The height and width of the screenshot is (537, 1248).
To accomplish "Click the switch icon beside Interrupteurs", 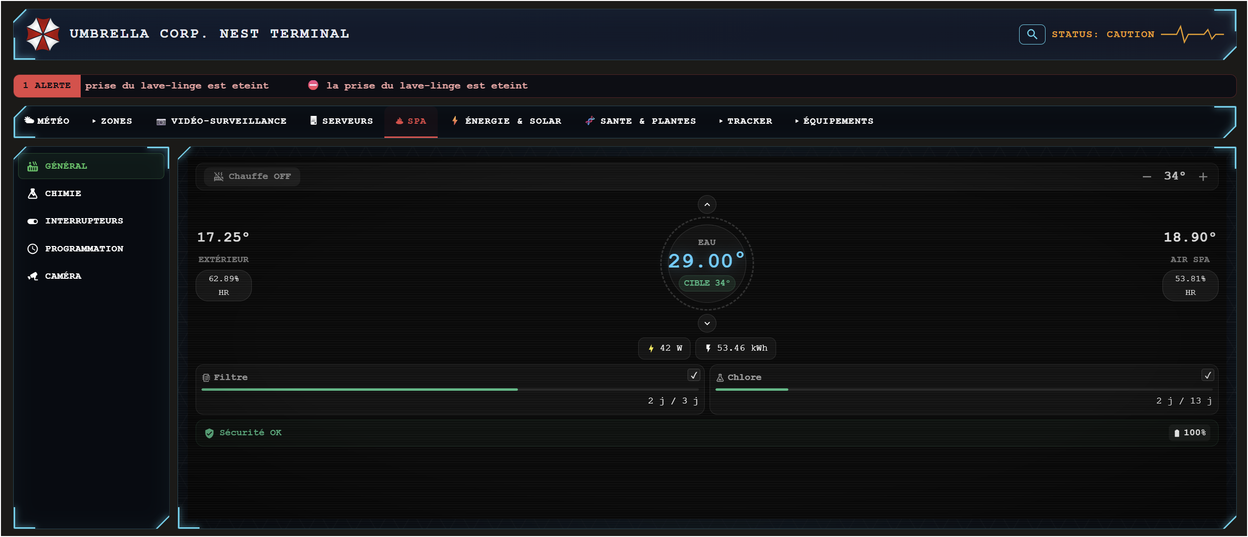I will coord(33,221).
